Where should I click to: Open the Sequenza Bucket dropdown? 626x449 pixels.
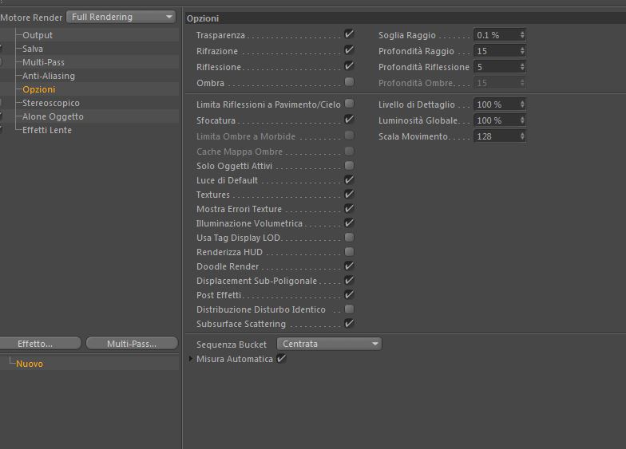click(329, 344)
